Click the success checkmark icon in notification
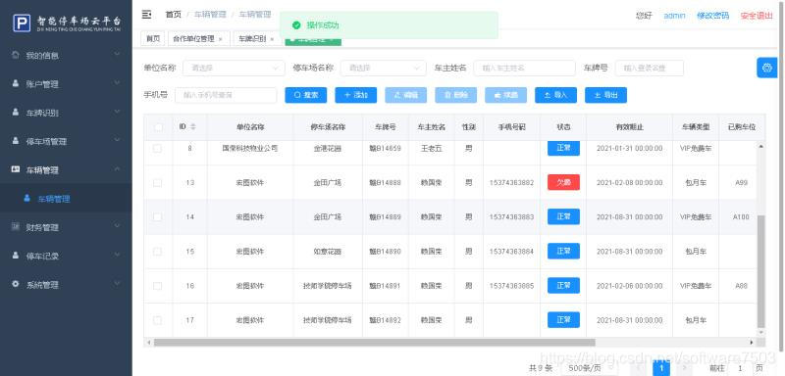Image resolution: width=785 pixels, height=376 pixels. 296,24
